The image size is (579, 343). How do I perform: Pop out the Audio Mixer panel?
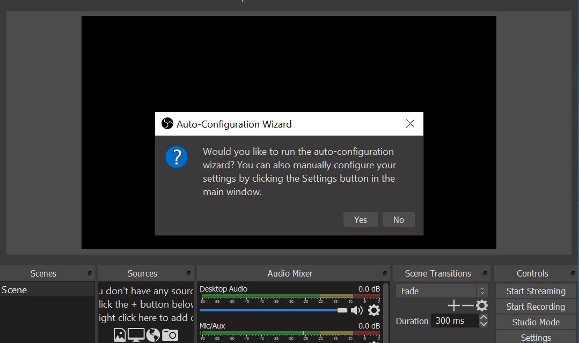[x=385, y=273]
